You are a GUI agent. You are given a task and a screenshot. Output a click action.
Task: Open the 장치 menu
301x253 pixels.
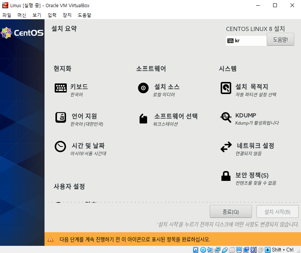[67, 15]
